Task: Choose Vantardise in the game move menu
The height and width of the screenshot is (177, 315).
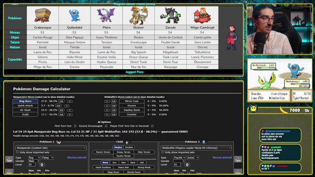Action: point(278,98)
